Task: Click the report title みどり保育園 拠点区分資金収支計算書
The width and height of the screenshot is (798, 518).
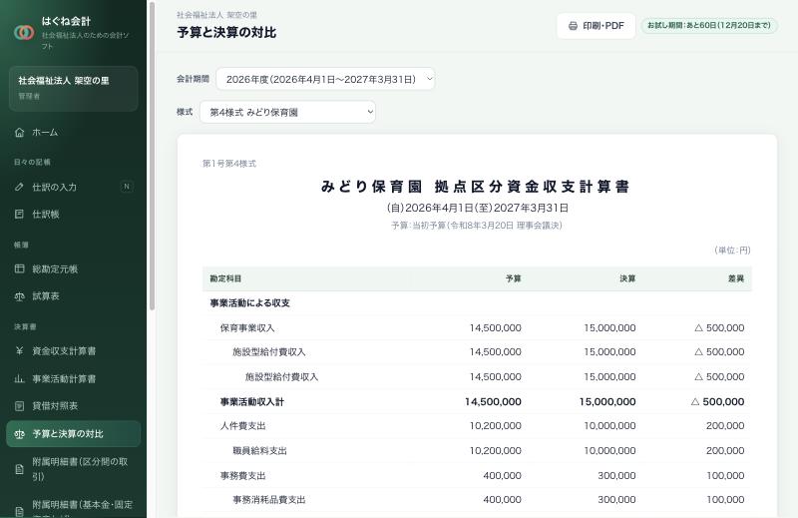Action: coord(476,187)
